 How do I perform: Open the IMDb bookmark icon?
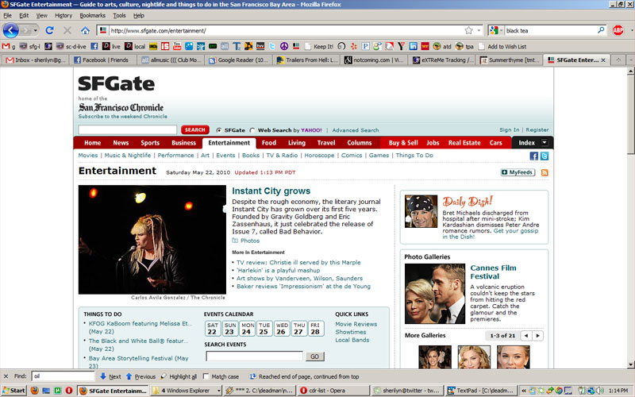coord(153,47)
